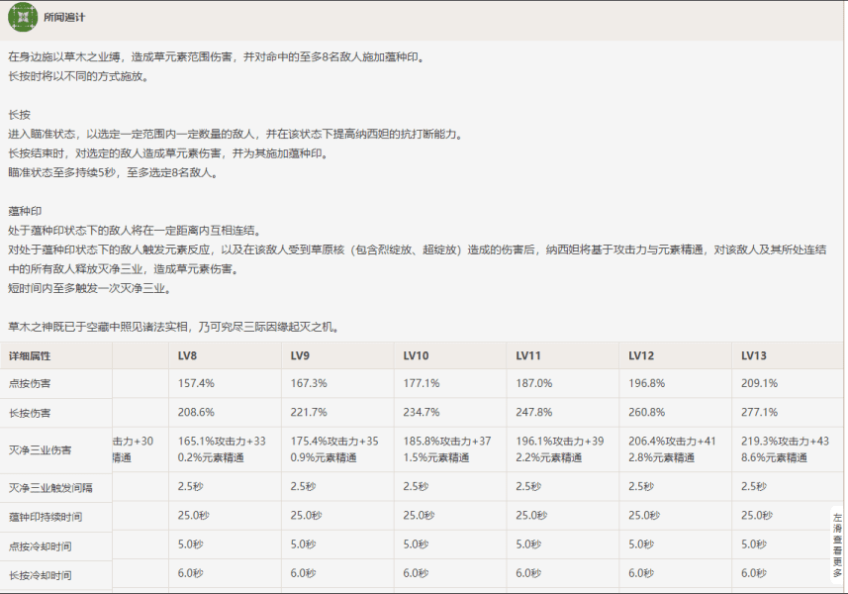Click the 196.1%攻击力 cell under LV11
The height and width of the screenshot is (594, 848).
[560, 449]
